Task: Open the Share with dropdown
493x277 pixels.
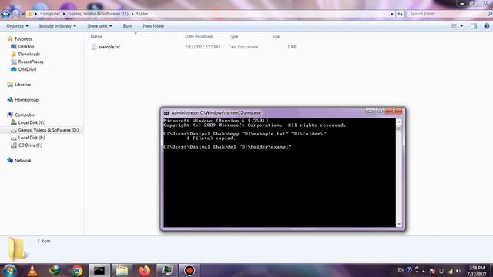Action: (99, 26)
